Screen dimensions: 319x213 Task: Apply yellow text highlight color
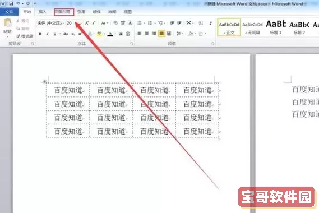pos(99,34)
